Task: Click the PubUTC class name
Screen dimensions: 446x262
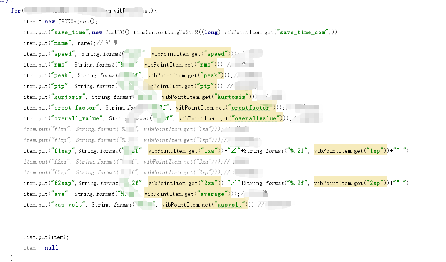Action: (x=114, y=32)
